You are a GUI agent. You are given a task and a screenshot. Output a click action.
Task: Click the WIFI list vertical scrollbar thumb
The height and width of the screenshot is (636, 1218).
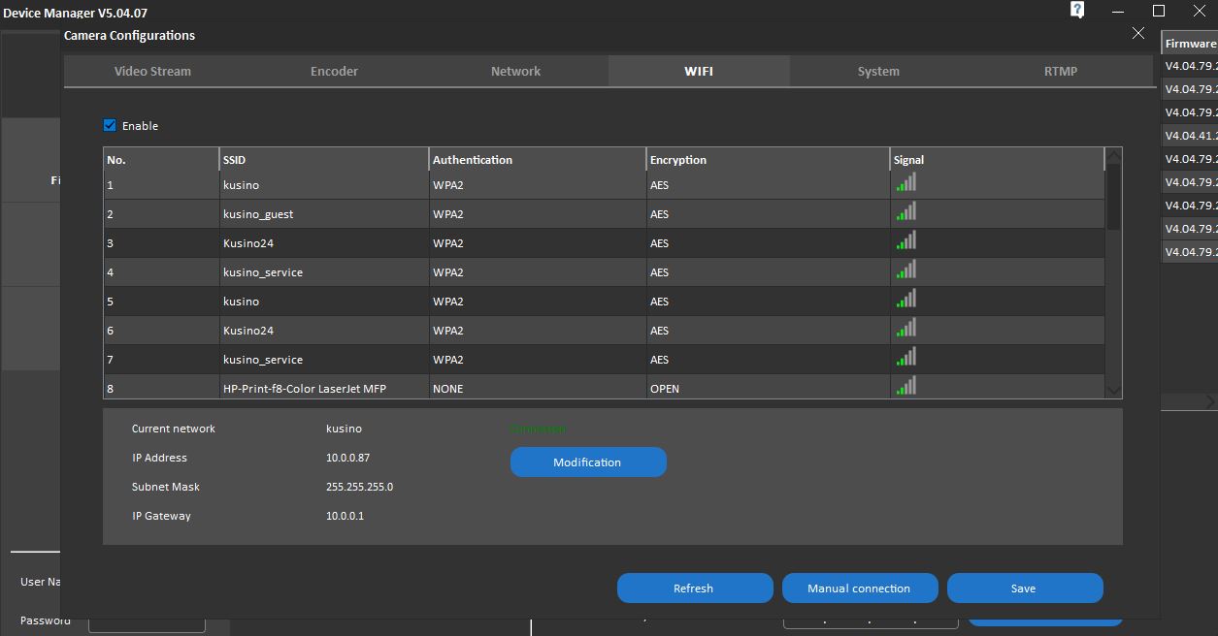tap(1113, 197)
